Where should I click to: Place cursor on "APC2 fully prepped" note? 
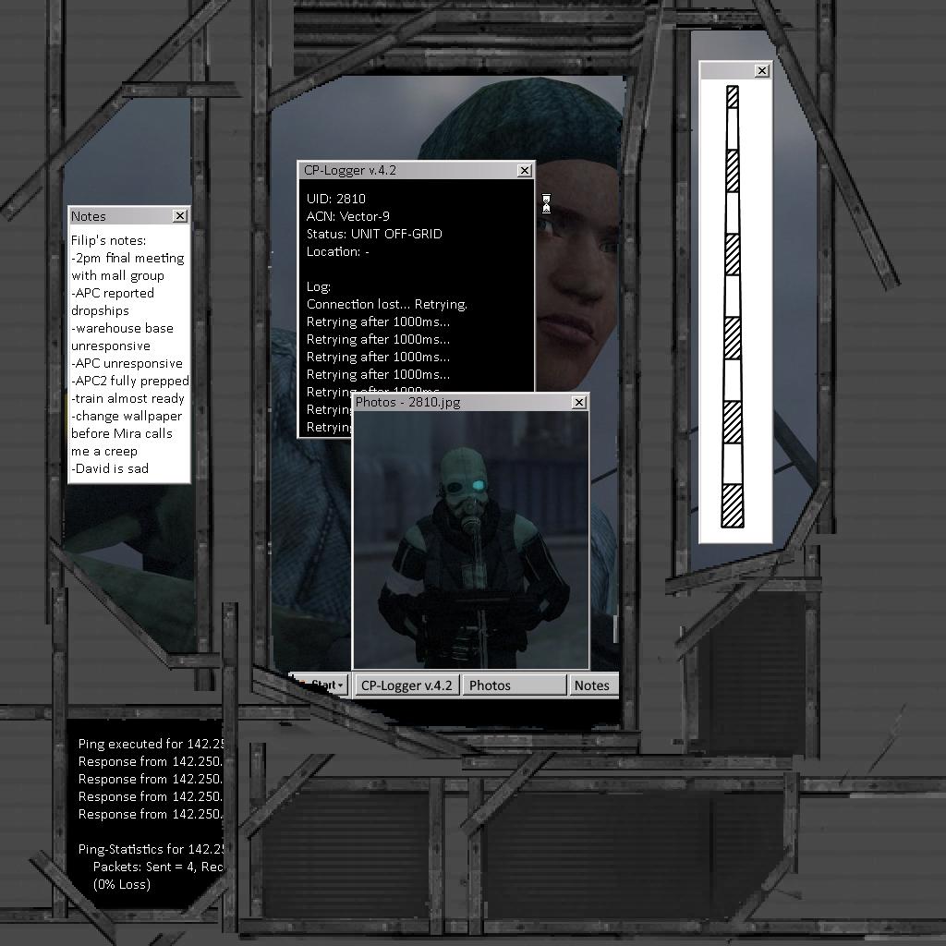[130, 381]
